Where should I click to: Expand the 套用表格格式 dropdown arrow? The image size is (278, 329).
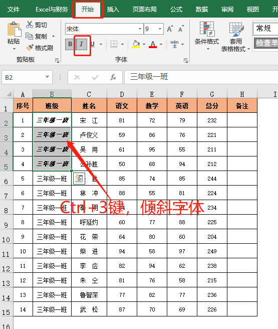click(x=248, y=49)
